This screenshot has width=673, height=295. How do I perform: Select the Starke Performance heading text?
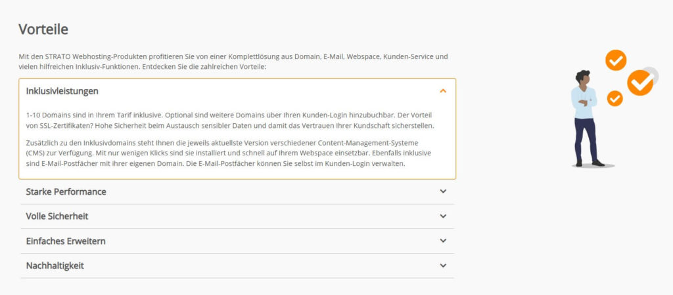tap(66, 191)
